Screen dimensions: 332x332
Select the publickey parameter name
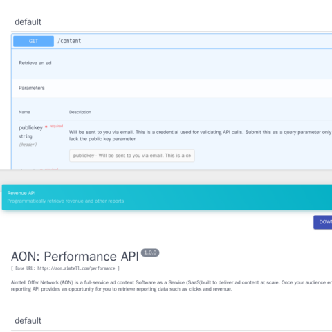(30, 127)
